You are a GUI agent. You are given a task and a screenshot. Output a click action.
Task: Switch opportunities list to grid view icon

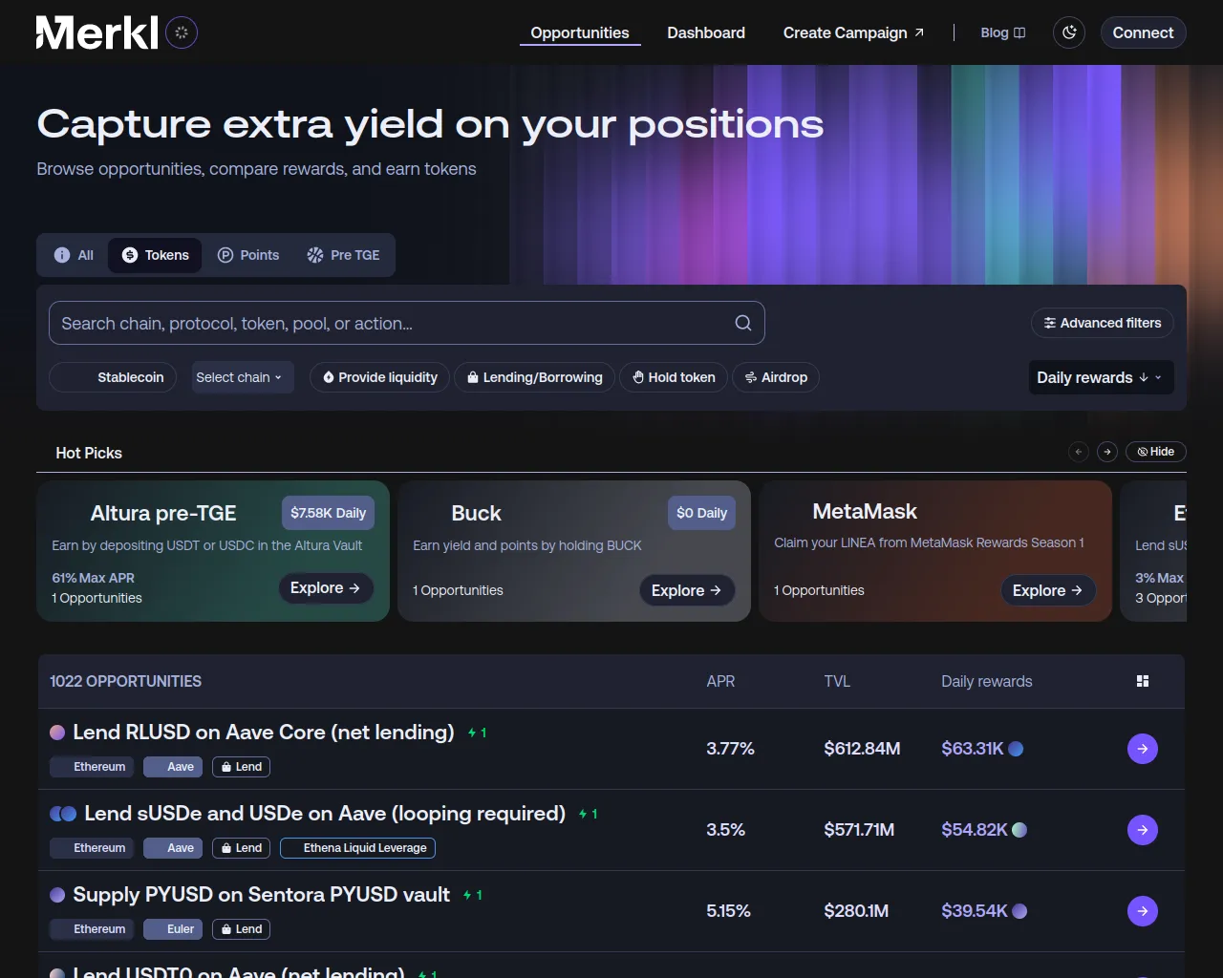click(x=1143, y=681)
